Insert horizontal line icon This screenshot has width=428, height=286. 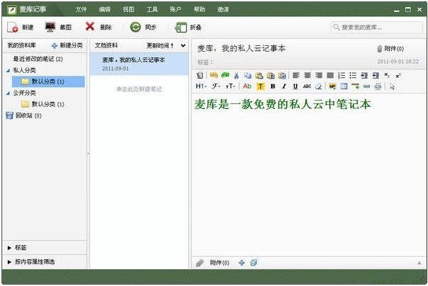(355, 86)
